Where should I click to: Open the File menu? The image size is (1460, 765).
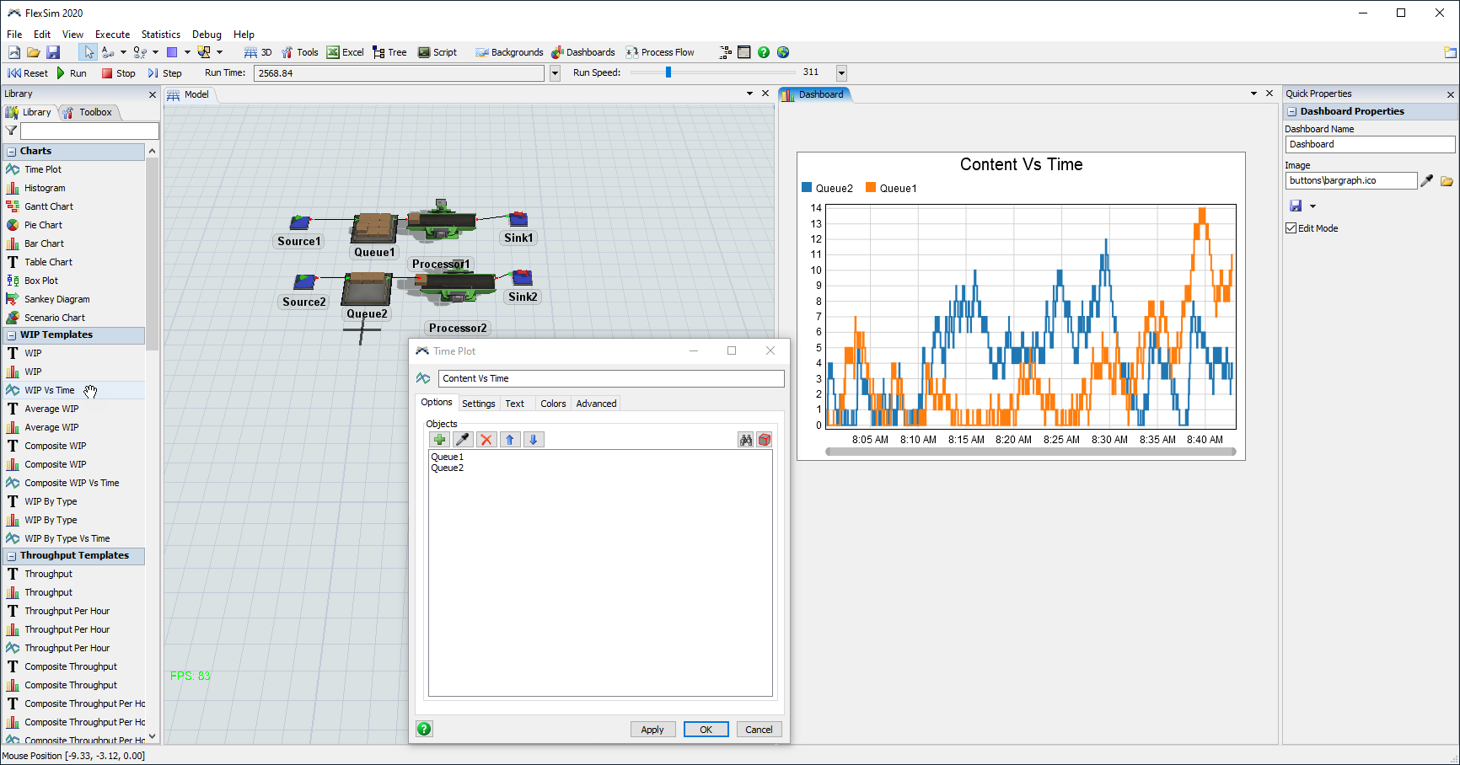coord(14,35)
